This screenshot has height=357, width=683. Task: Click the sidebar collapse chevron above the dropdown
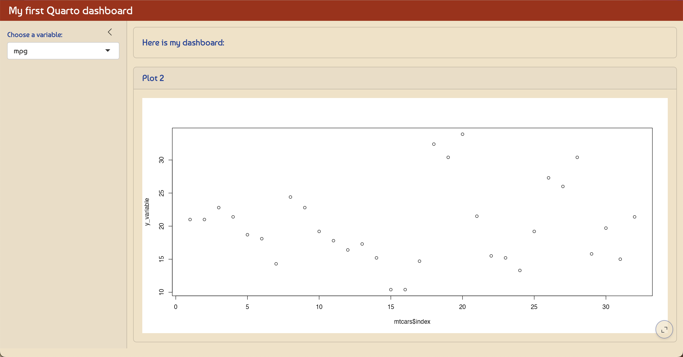(110, 32)
